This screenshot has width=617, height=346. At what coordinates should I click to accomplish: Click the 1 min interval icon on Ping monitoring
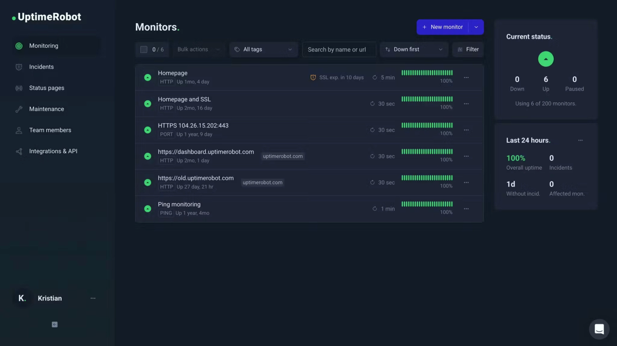[375, 209]
